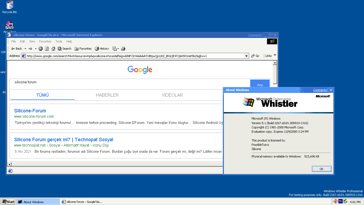Click the 4:01 PM system clock
Screen dimensions: 364x205
coord(355,202)
